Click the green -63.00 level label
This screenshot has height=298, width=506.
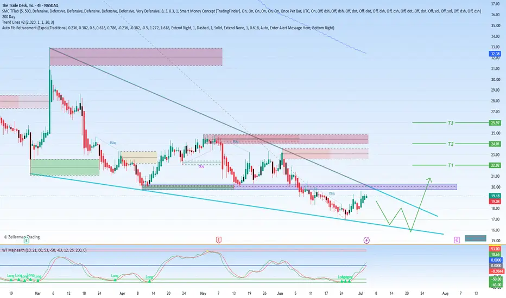(x=496, y=285)
